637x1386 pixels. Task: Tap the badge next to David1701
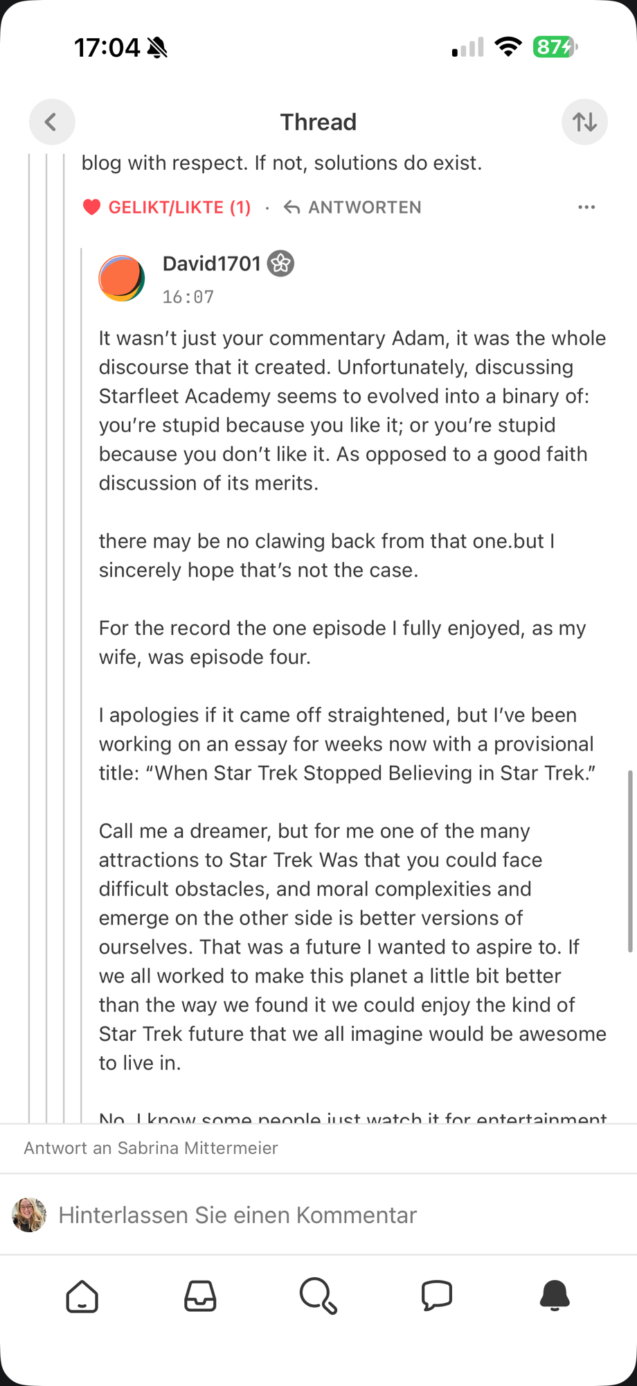pyautogui.click(x=280, y=263)
